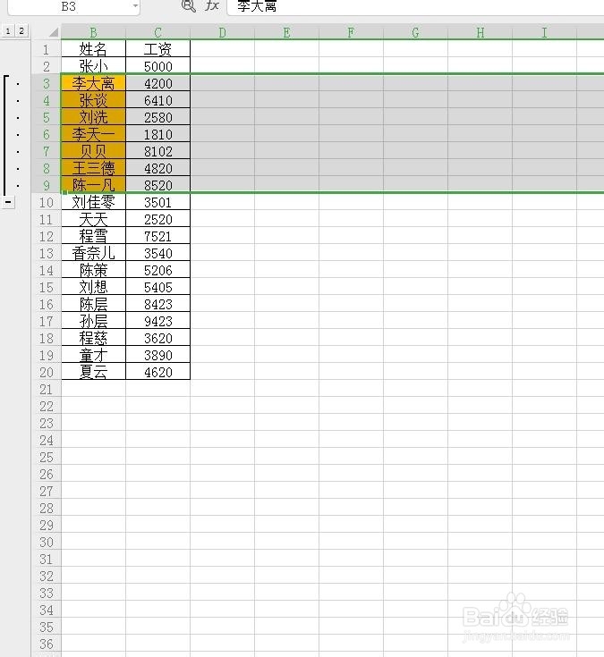Image resolution: width=604 pixels, height=657 pixels.
Task: Click the cell with value 7521
Action: point(157,236)
